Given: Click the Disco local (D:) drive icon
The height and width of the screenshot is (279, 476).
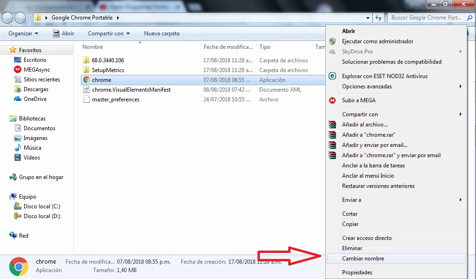Looking at the screenshot, I should (x=18, y=216).
